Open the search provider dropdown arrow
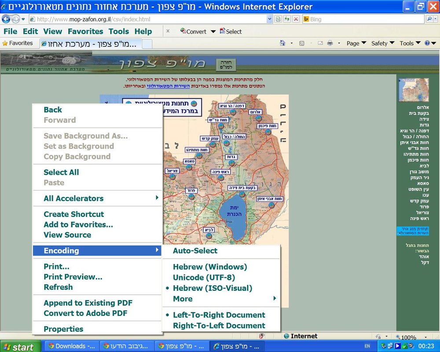This screenshot has width=440, height=352. click(436, 19)
